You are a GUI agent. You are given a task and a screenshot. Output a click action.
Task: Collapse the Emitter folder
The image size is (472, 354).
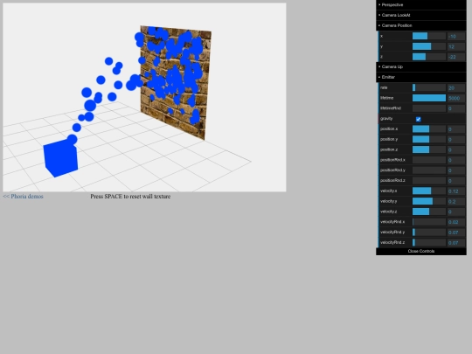point(421,77)
